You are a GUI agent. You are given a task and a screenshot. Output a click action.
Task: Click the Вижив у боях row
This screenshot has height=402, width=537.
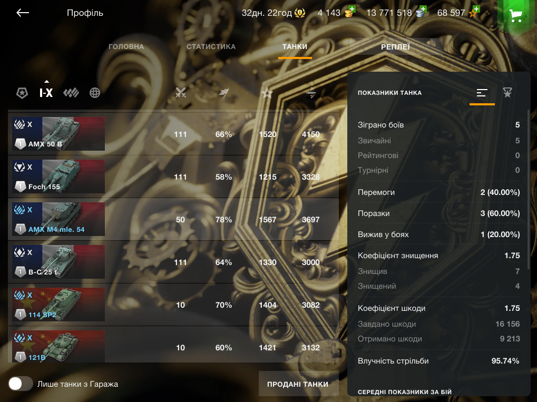click(x=438, y=234)
